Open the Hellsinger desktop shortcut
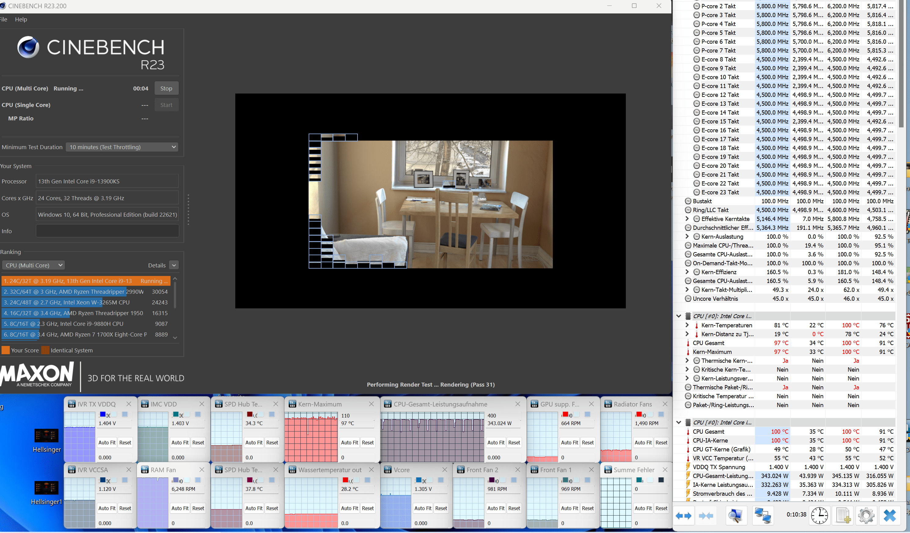Screen dimensions: 910x533 click(x=46, y=441)
